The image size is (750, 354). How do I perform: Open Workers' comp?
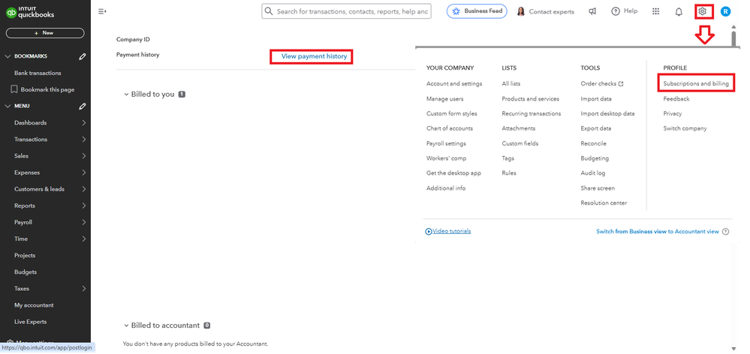(446, 158)
